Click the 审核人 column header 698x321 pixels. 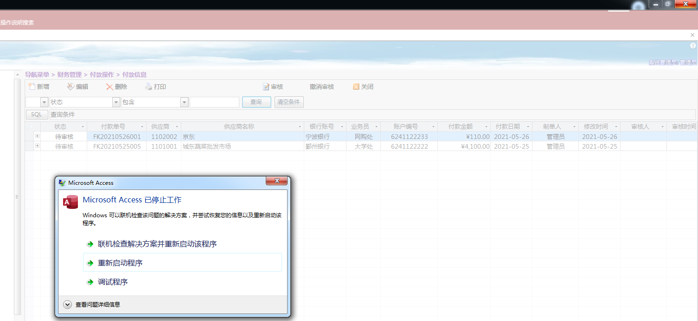click(x=643, y=126)
